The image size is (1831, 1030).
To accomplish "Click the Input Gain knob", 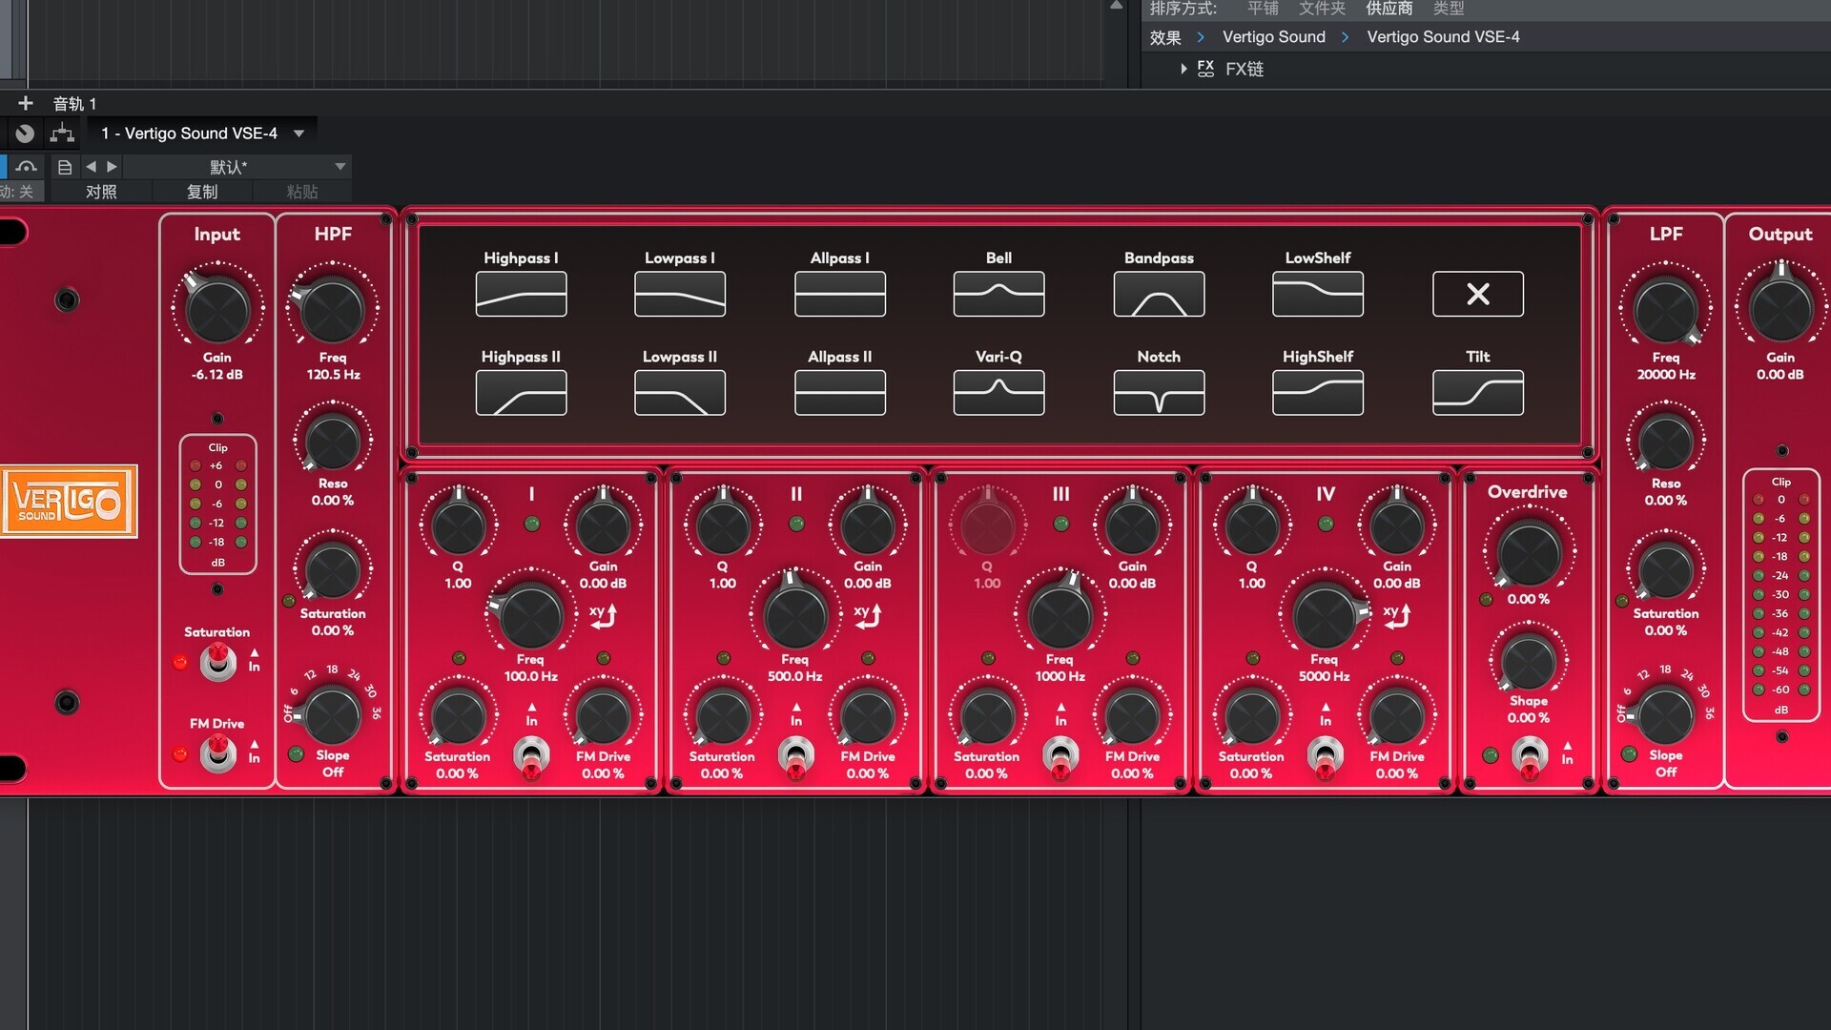I will click(217, 309).
